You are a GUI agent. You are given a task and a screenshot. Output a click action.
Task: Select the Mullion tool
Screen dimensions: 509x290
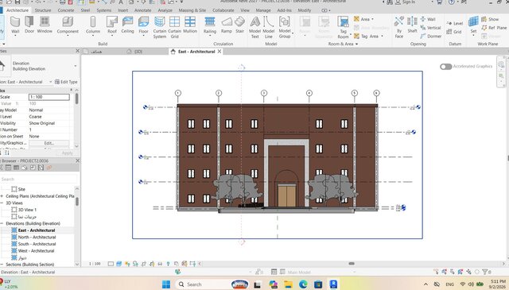tap(190, 25)
